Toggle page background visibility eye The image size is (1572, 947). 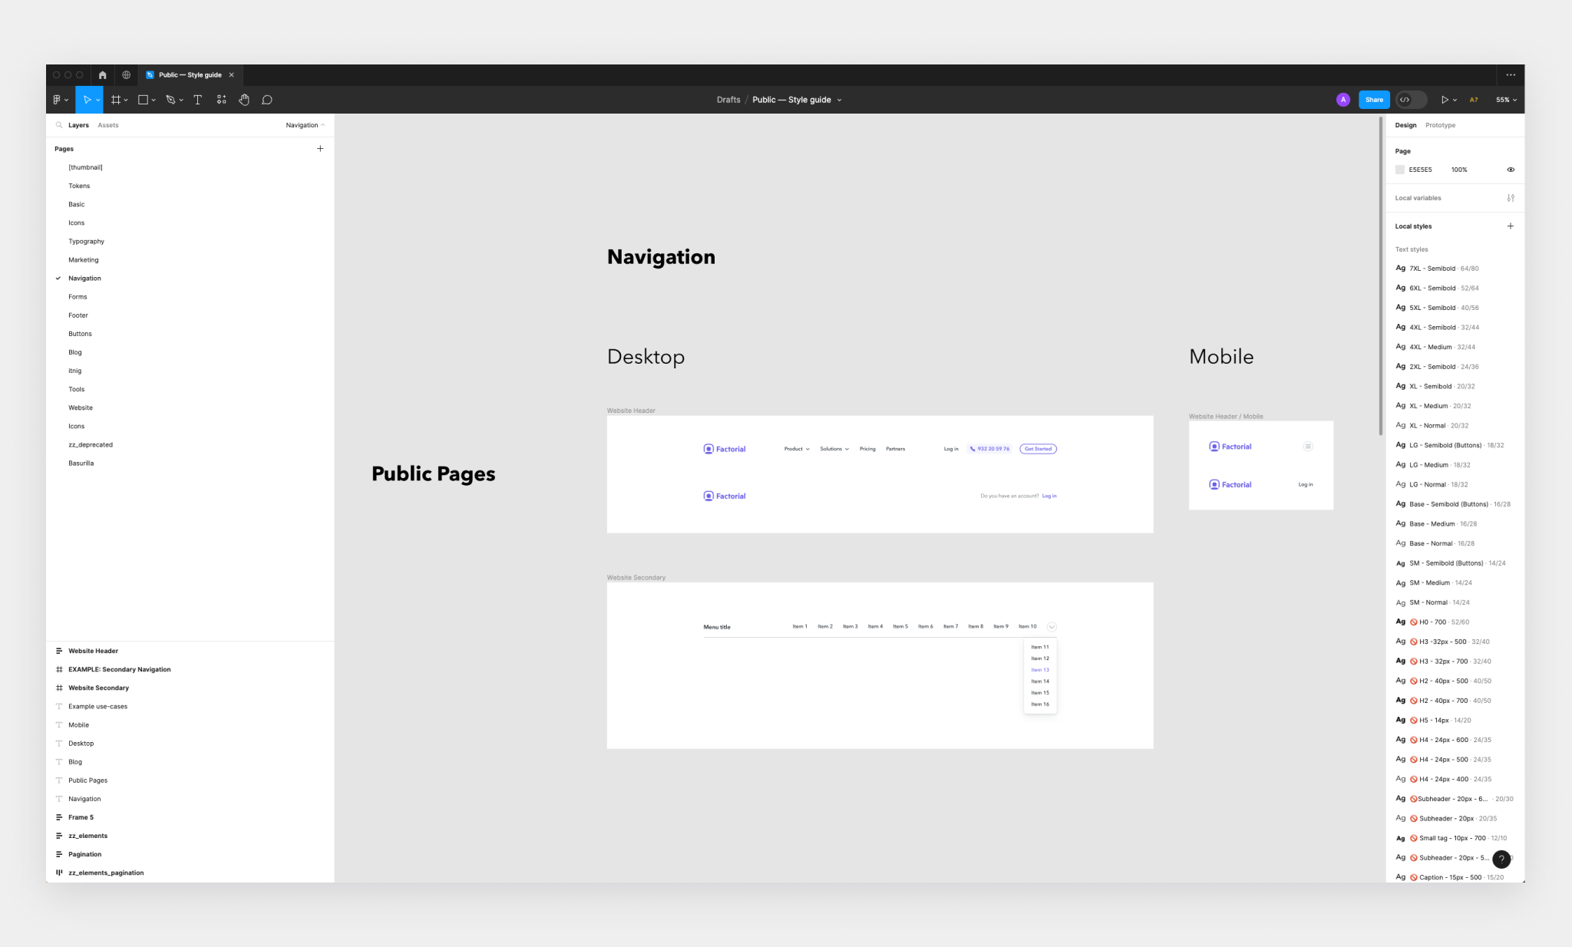click(1511, 170)
